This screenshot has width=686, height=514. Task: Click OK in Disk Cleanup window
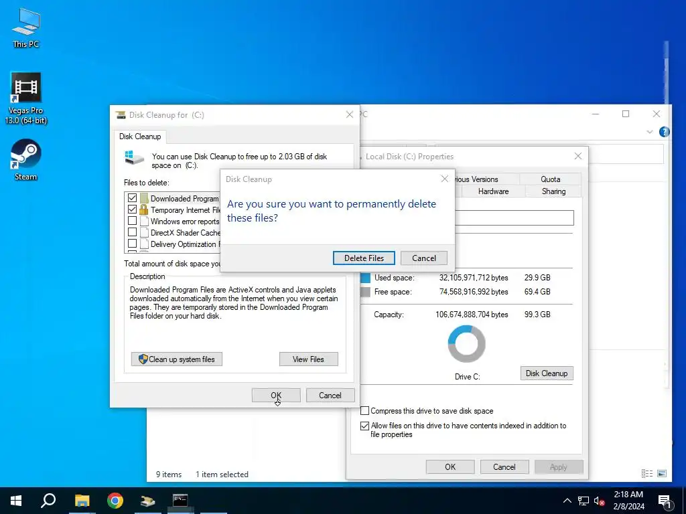tap(276, 395)
